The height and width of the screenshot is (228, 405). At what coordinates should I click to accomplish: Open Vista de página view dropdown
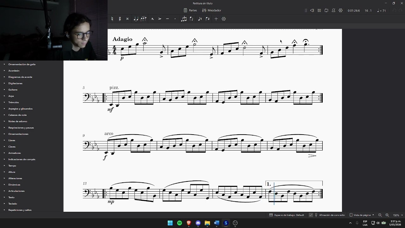tap(362, 215)
